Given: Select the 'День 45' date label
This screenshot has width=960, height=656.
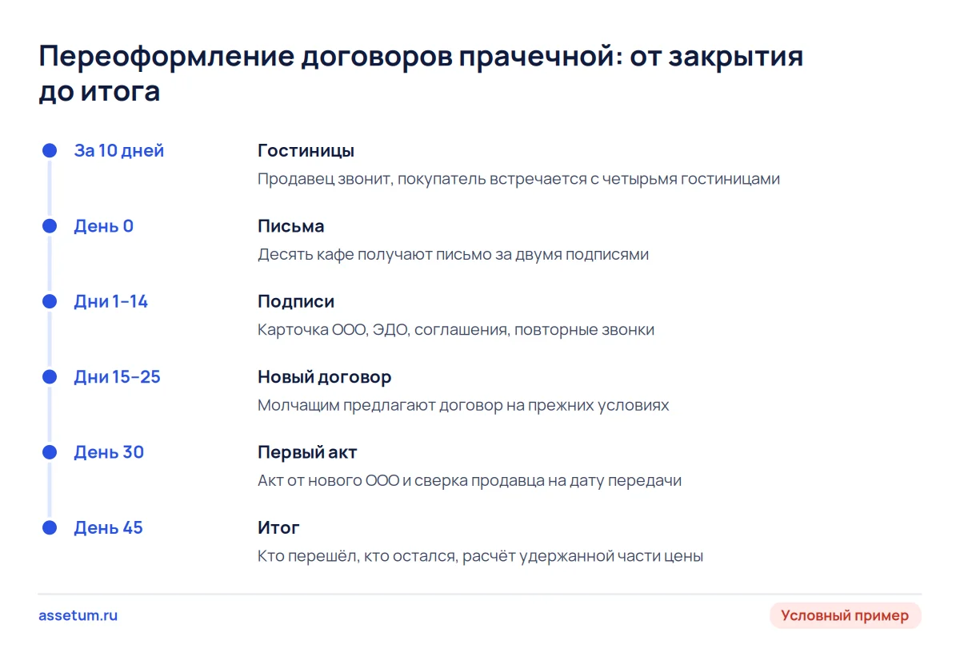Looking at the screenshot, I should [109, 527].
